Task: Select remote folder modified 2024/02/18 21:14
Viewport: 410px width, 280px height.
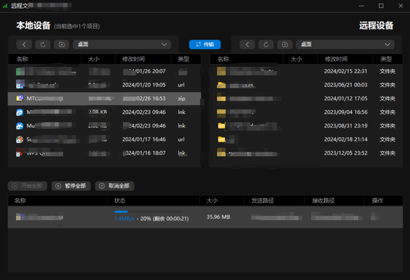Action: tap(306, 139)
